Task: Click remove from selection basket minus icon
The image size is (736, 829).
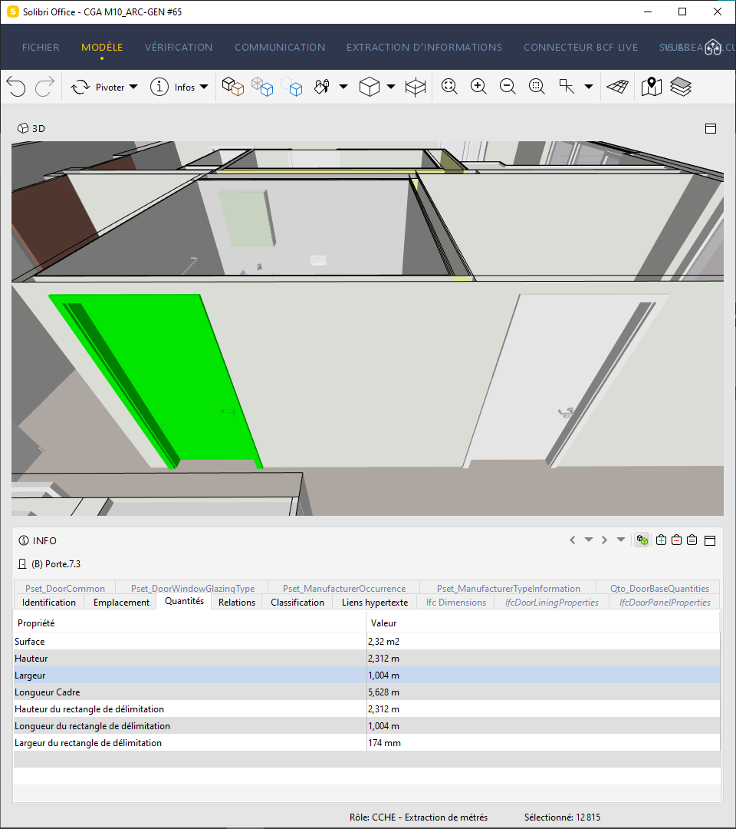Action: tap(676, 540)
